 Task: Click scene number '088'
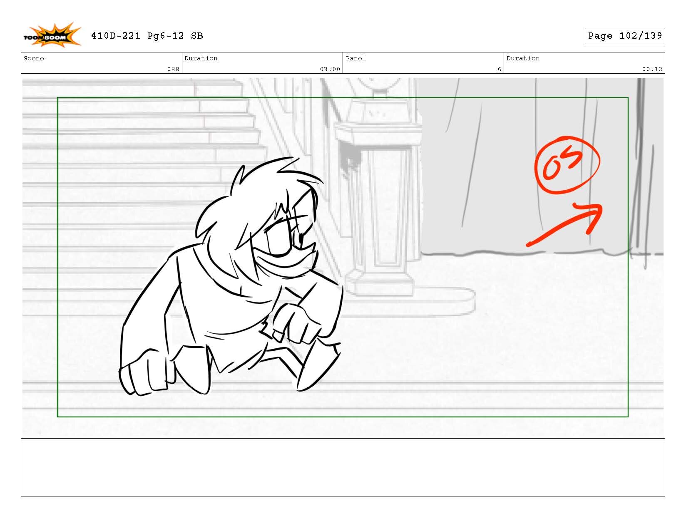pos(173,69)
